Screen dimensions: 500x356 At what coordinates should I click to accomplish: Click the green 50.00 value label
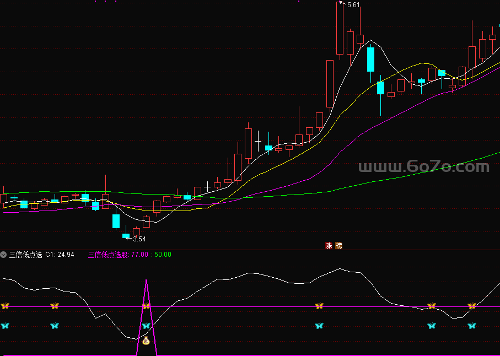coord(163,255)
